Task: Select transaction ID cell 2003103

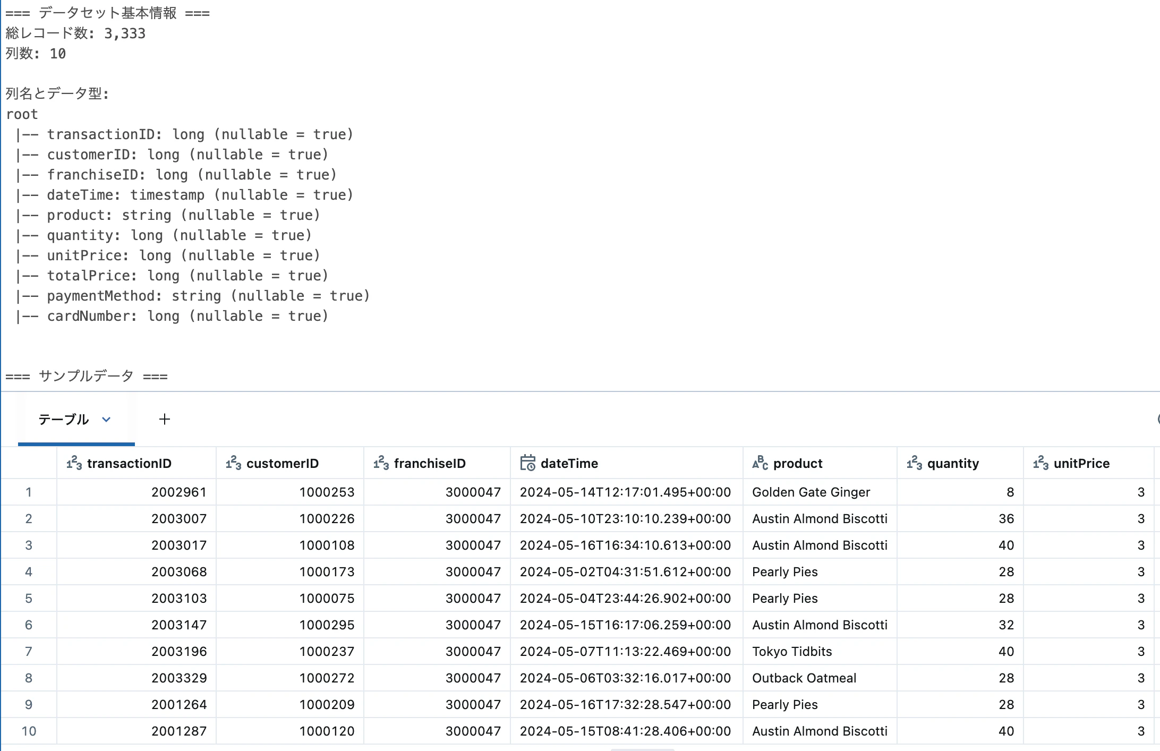Action: point(137,598)
